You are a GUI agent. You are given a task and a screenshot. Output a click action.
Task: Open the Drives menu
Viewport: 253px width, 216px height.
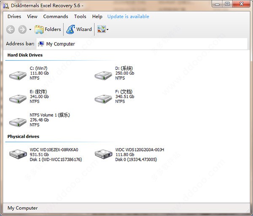(14, 16)
